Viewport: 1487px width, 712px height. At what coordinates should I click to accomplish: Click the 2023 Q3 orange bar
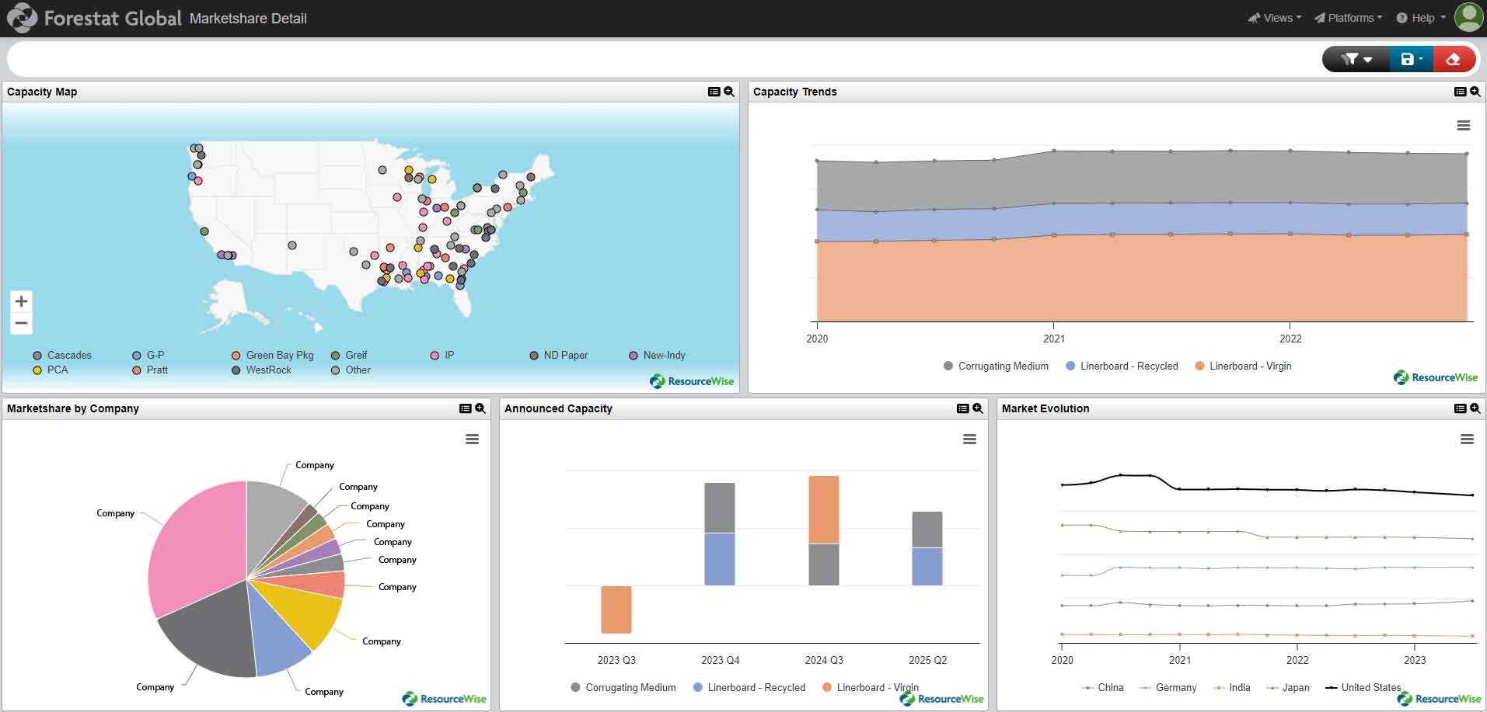click(x=616, y=610)
